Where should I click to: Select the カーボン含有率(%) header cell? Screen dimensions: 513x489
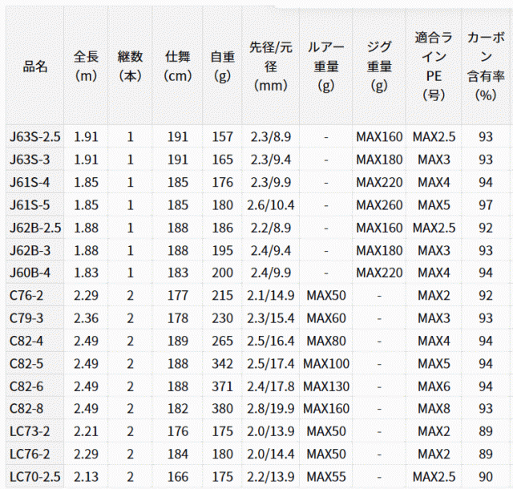click(486, 66)
